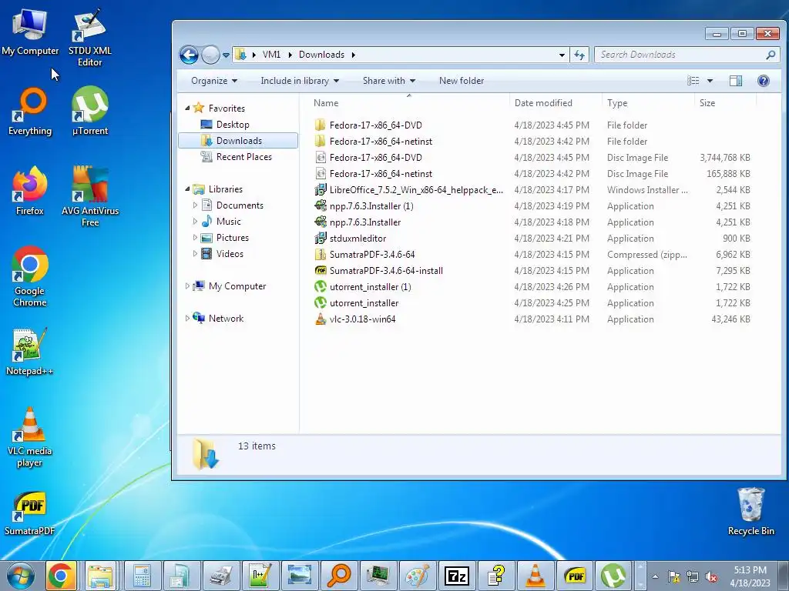789x591 pixels.
Task: Open SumatraPDF desktop shortcut
Action: [x=30, y=513]
